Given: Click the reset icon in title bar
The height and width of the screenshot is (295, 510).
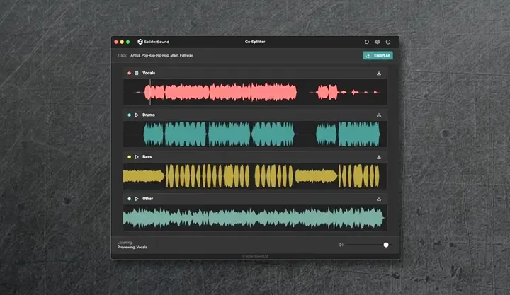Looking at the screenshot, I should point(367,42).
